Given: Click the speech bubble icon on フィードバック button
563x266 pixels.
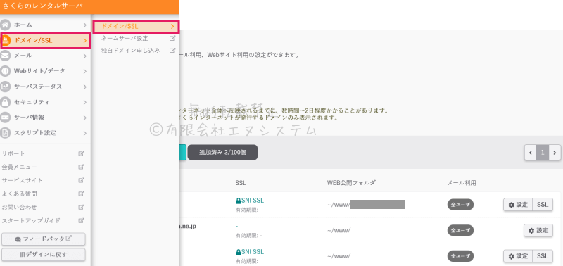Looking at the screenshot, I should click(x=18, y=239).
